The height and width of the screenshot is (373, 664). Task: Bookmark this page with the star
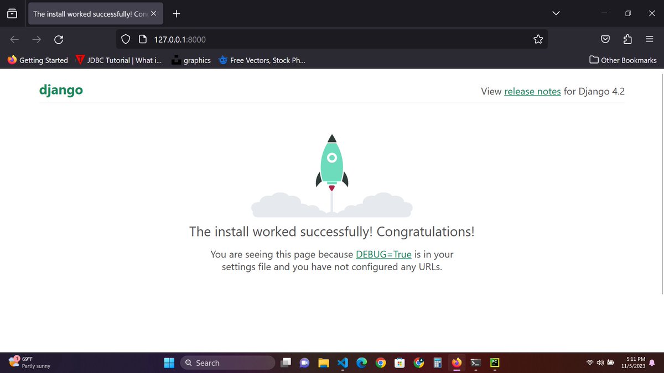tap(538, 39)
